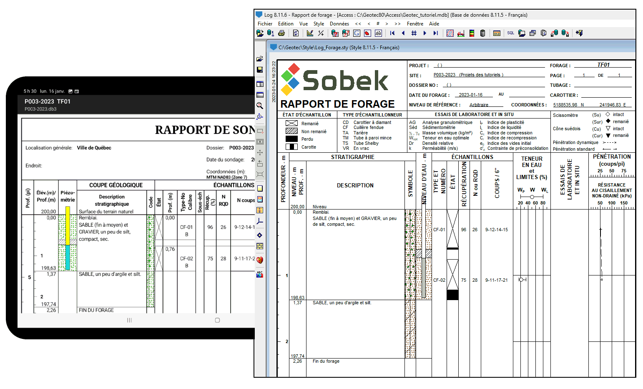
Task: Click coups value 9-12-14-15
Action: tap(497, 230)
